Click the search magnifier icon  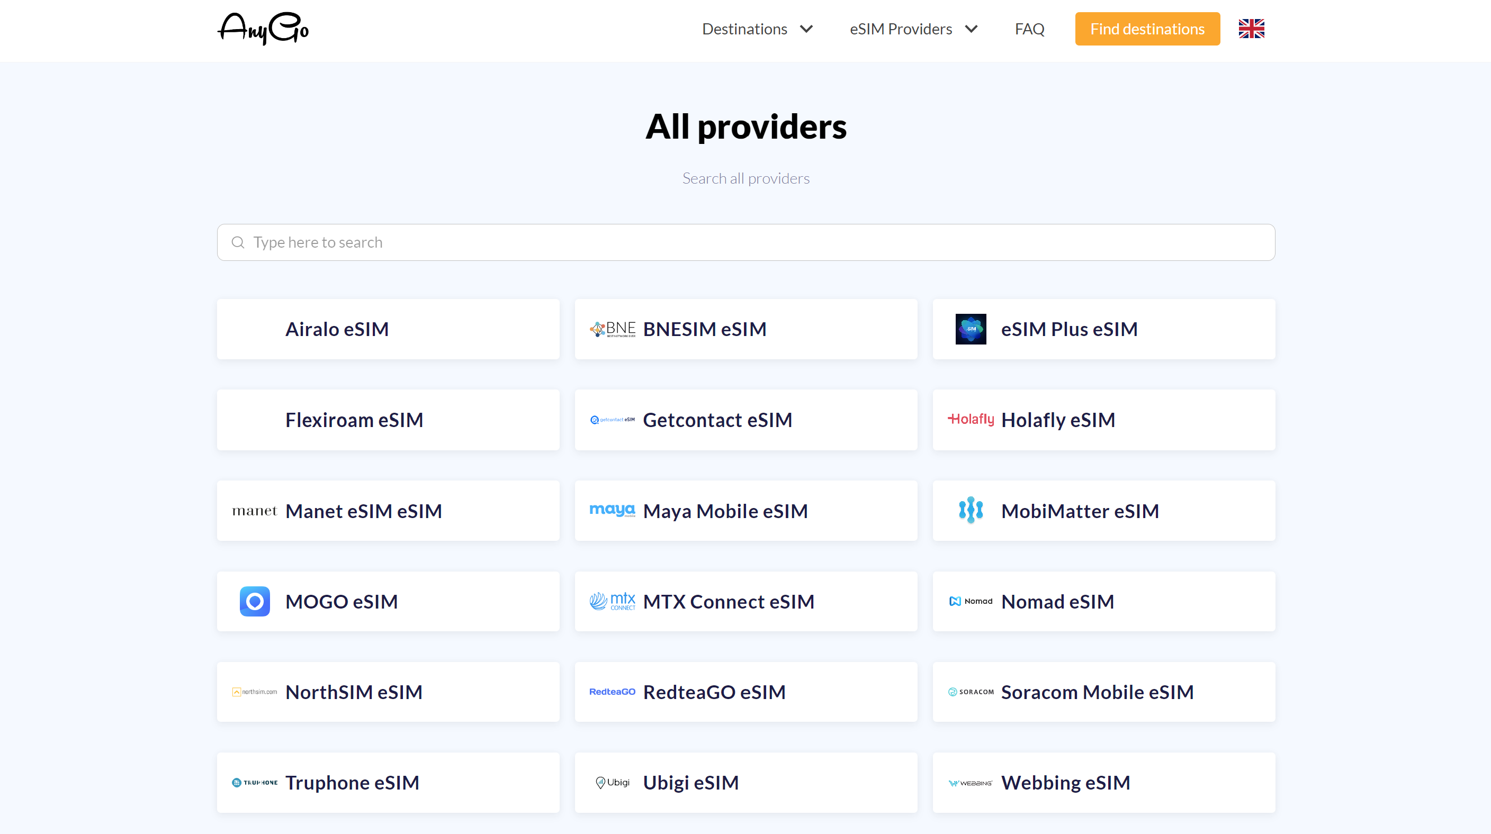pyautogui.click(x=238, y=242)
